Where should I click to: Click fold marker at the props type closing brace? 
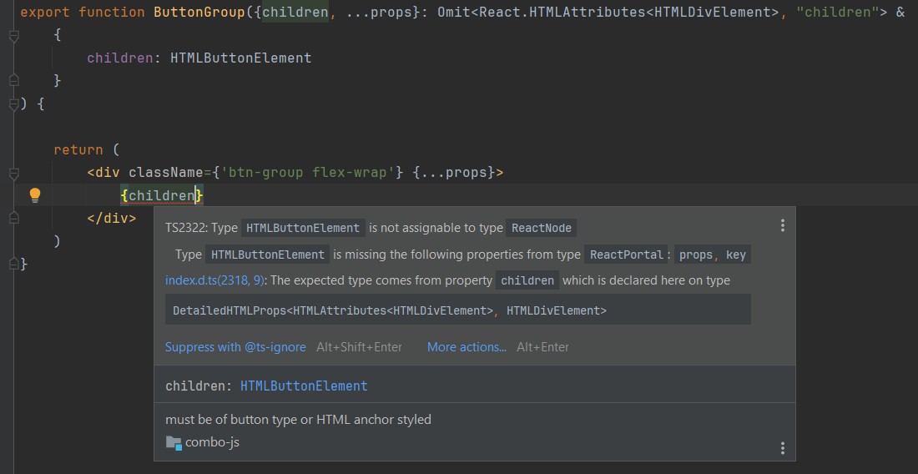13,80
